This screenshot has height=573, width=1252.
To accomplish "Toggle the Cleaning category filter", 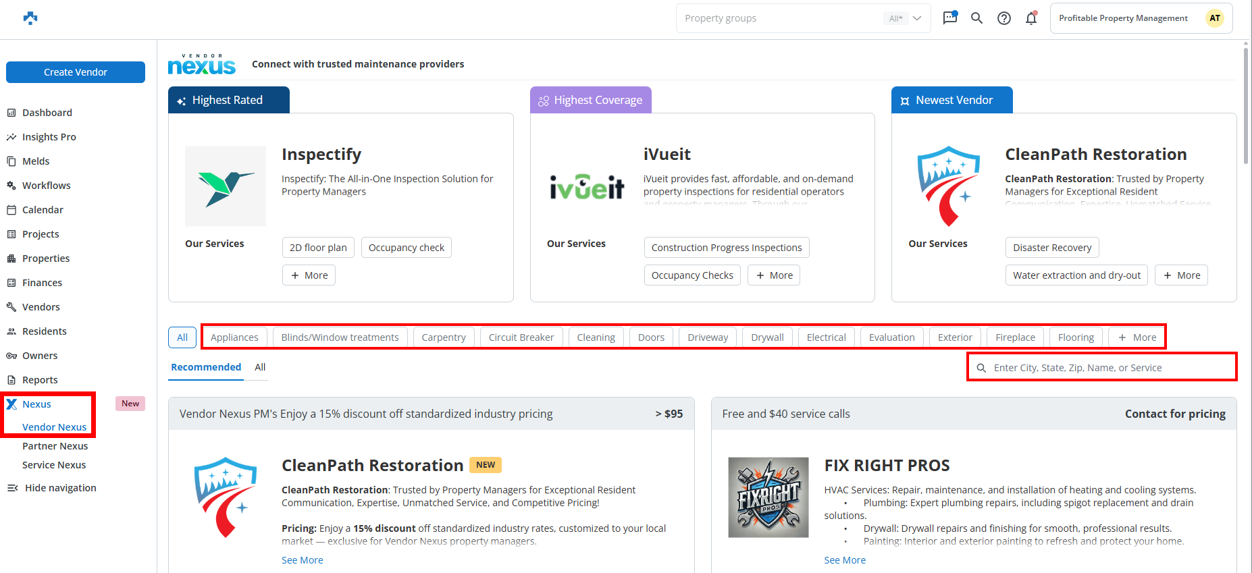I will pyautogui.click(x=596, y=337).
